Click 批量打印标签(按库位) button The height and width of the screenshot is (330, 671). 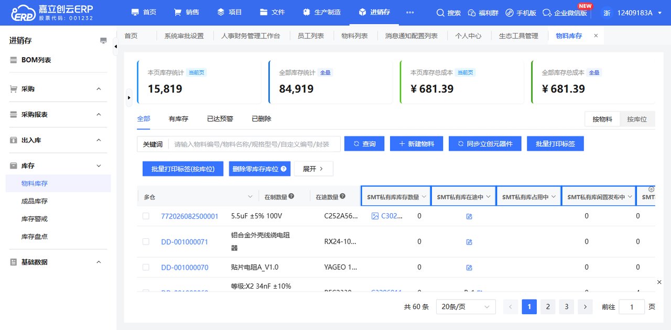183,169
